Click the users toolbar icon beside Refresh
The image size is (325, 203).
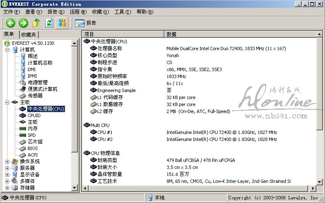(x=62, y=23)
